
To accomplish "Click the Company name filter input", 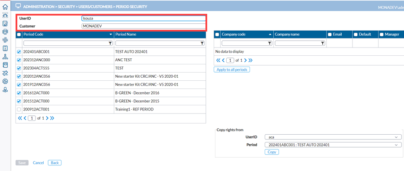I will (x=300, y=43).
